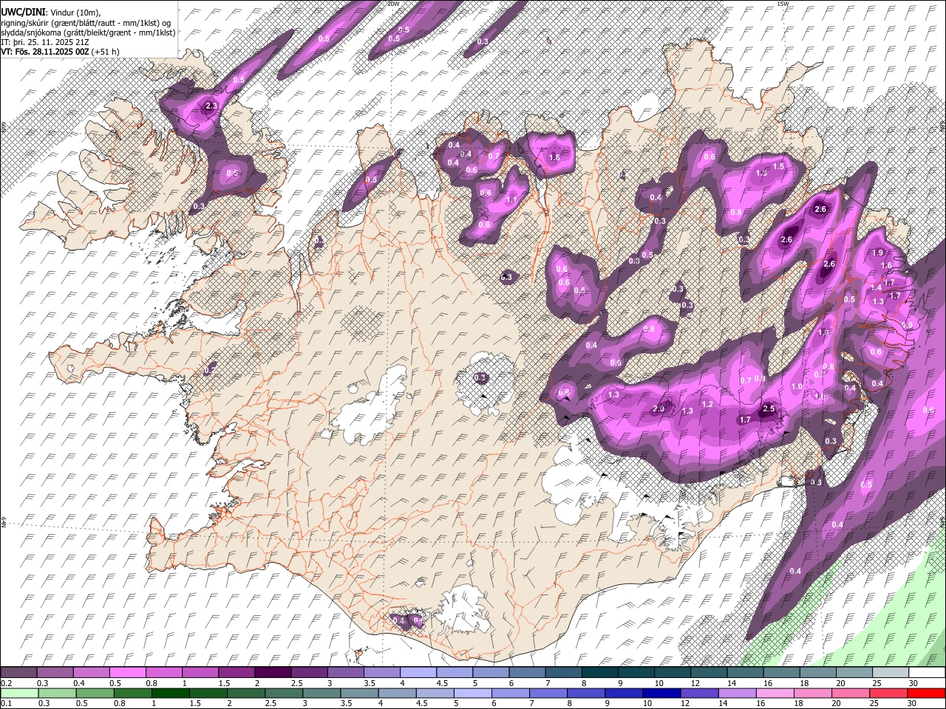Click the white snow legend swatch labeled 30

(927, 673)
